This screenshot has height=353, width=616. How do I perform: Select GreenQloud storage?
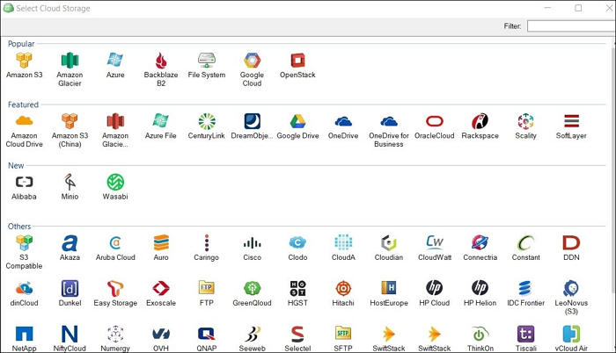(252, 293)
